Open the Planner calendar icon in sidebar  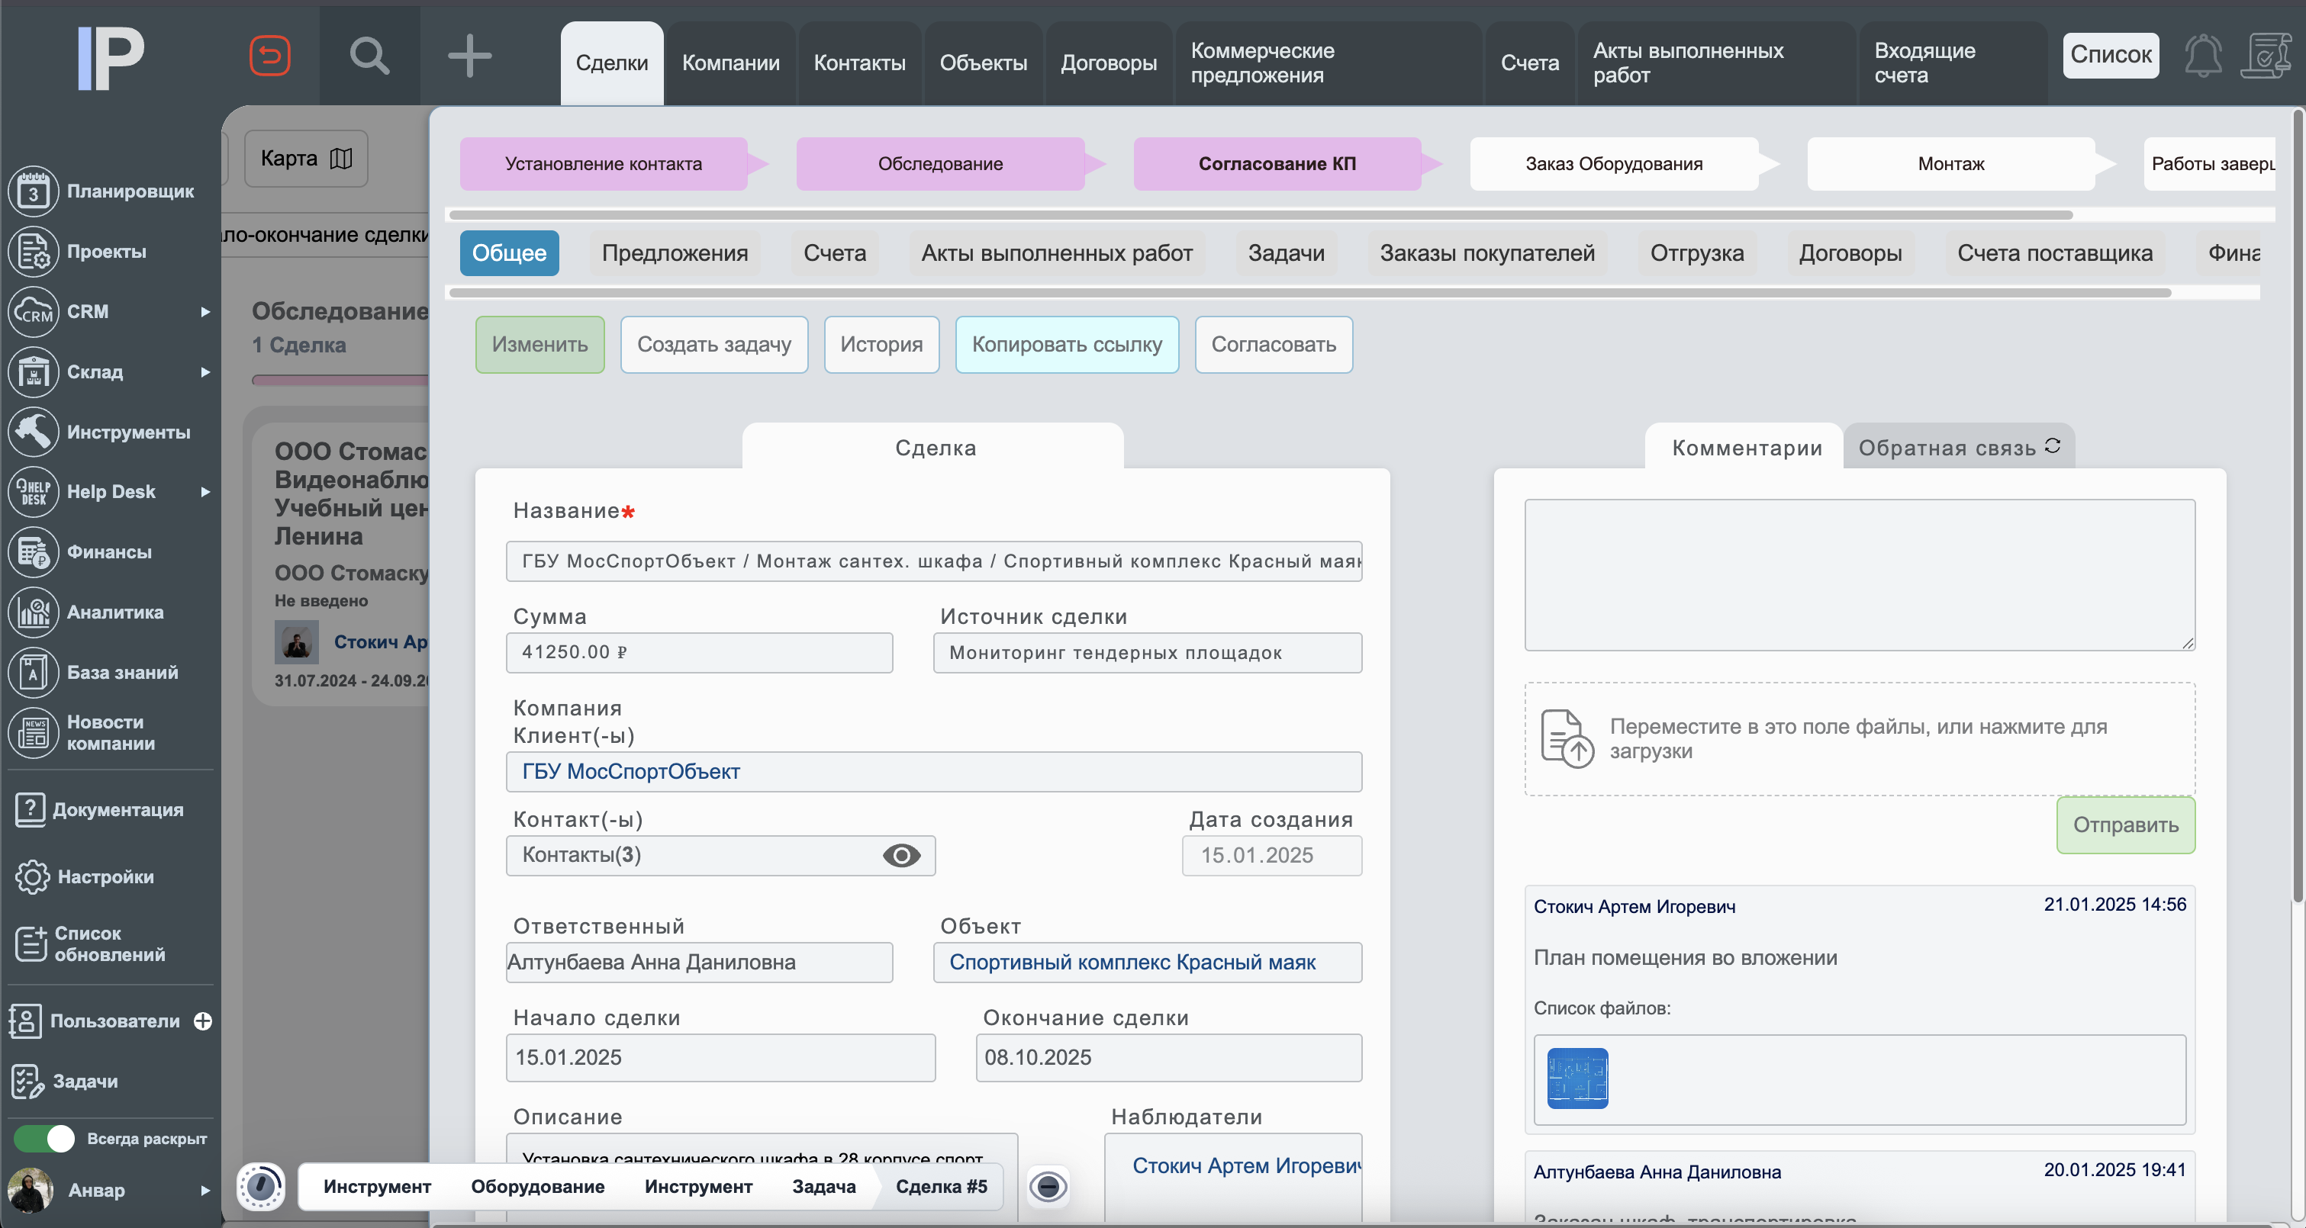33,191
